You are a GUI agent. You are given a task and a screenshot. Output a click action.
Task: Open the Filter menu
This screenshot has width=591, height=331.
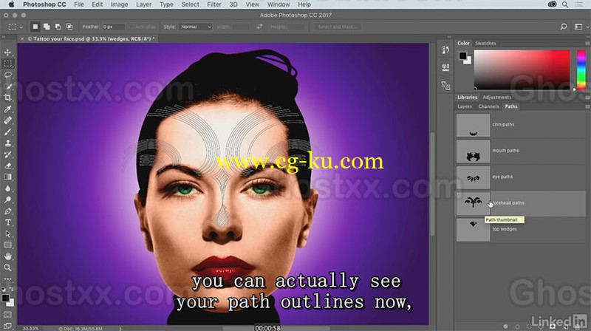213,4
